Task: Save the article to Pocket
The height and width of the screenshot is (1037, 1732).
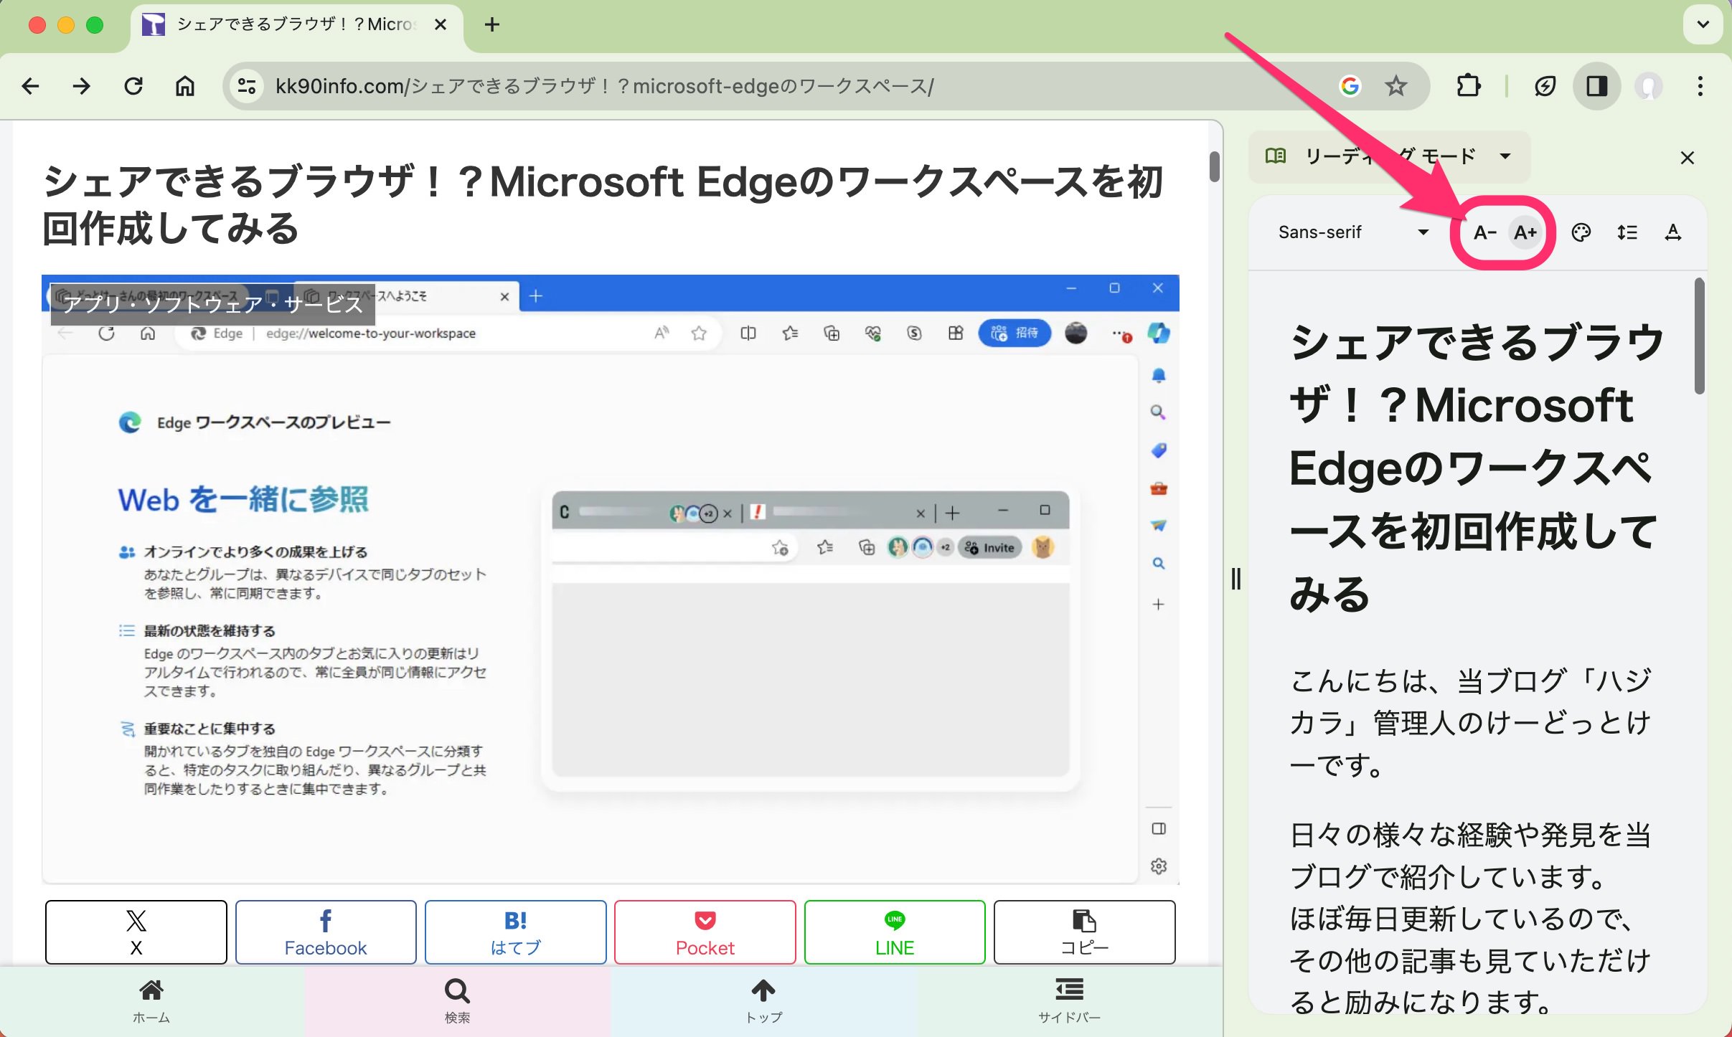Action: [x=705, y=932]
